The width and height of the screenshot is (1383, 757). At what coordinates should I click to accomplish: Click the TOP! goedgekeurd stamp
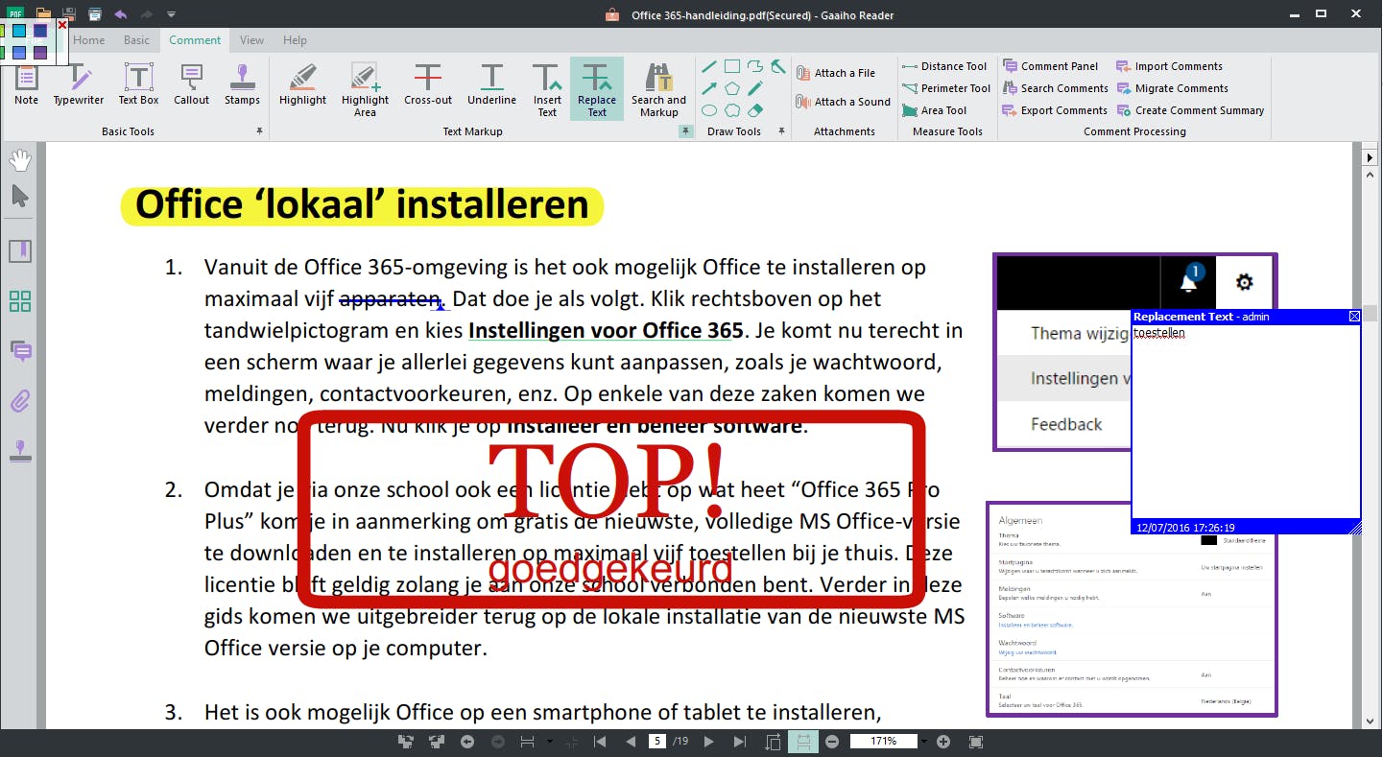(611, 509)
